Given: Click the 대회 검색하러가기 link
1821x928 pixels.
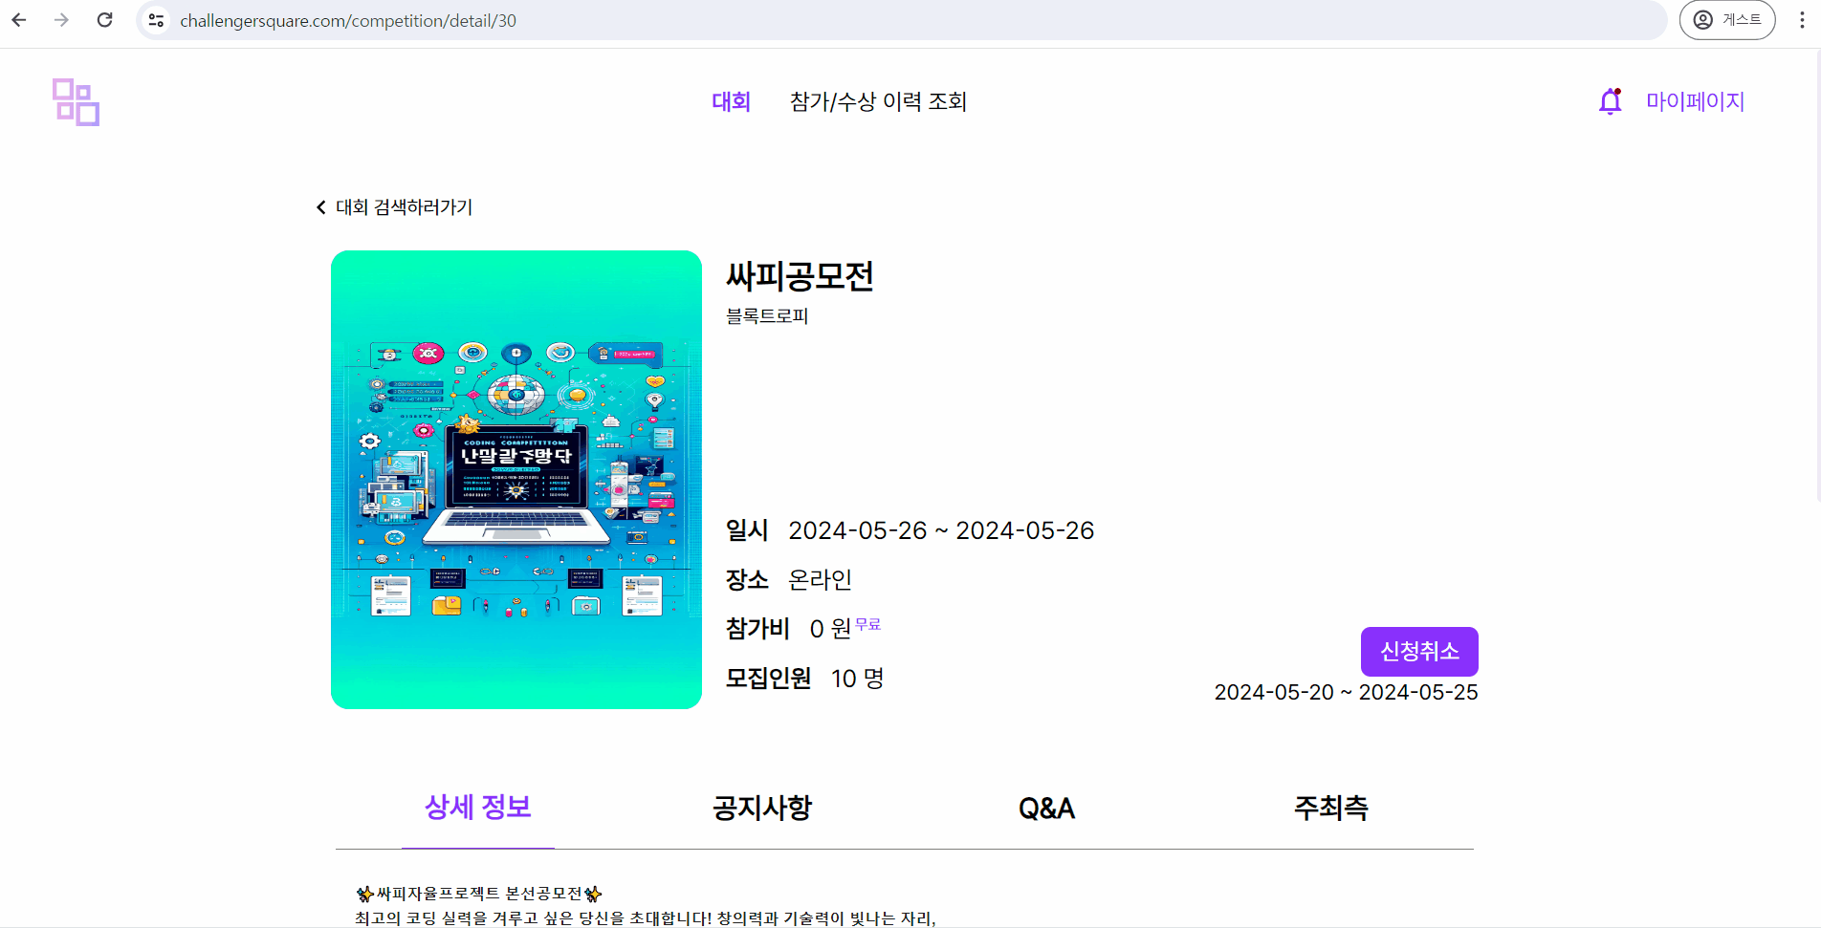Looking at the screenshot, I should pyautogui.click(x=404, y=207).
